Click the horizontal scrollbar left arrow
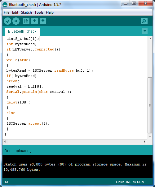155x187 pixels. coord(5,141)
